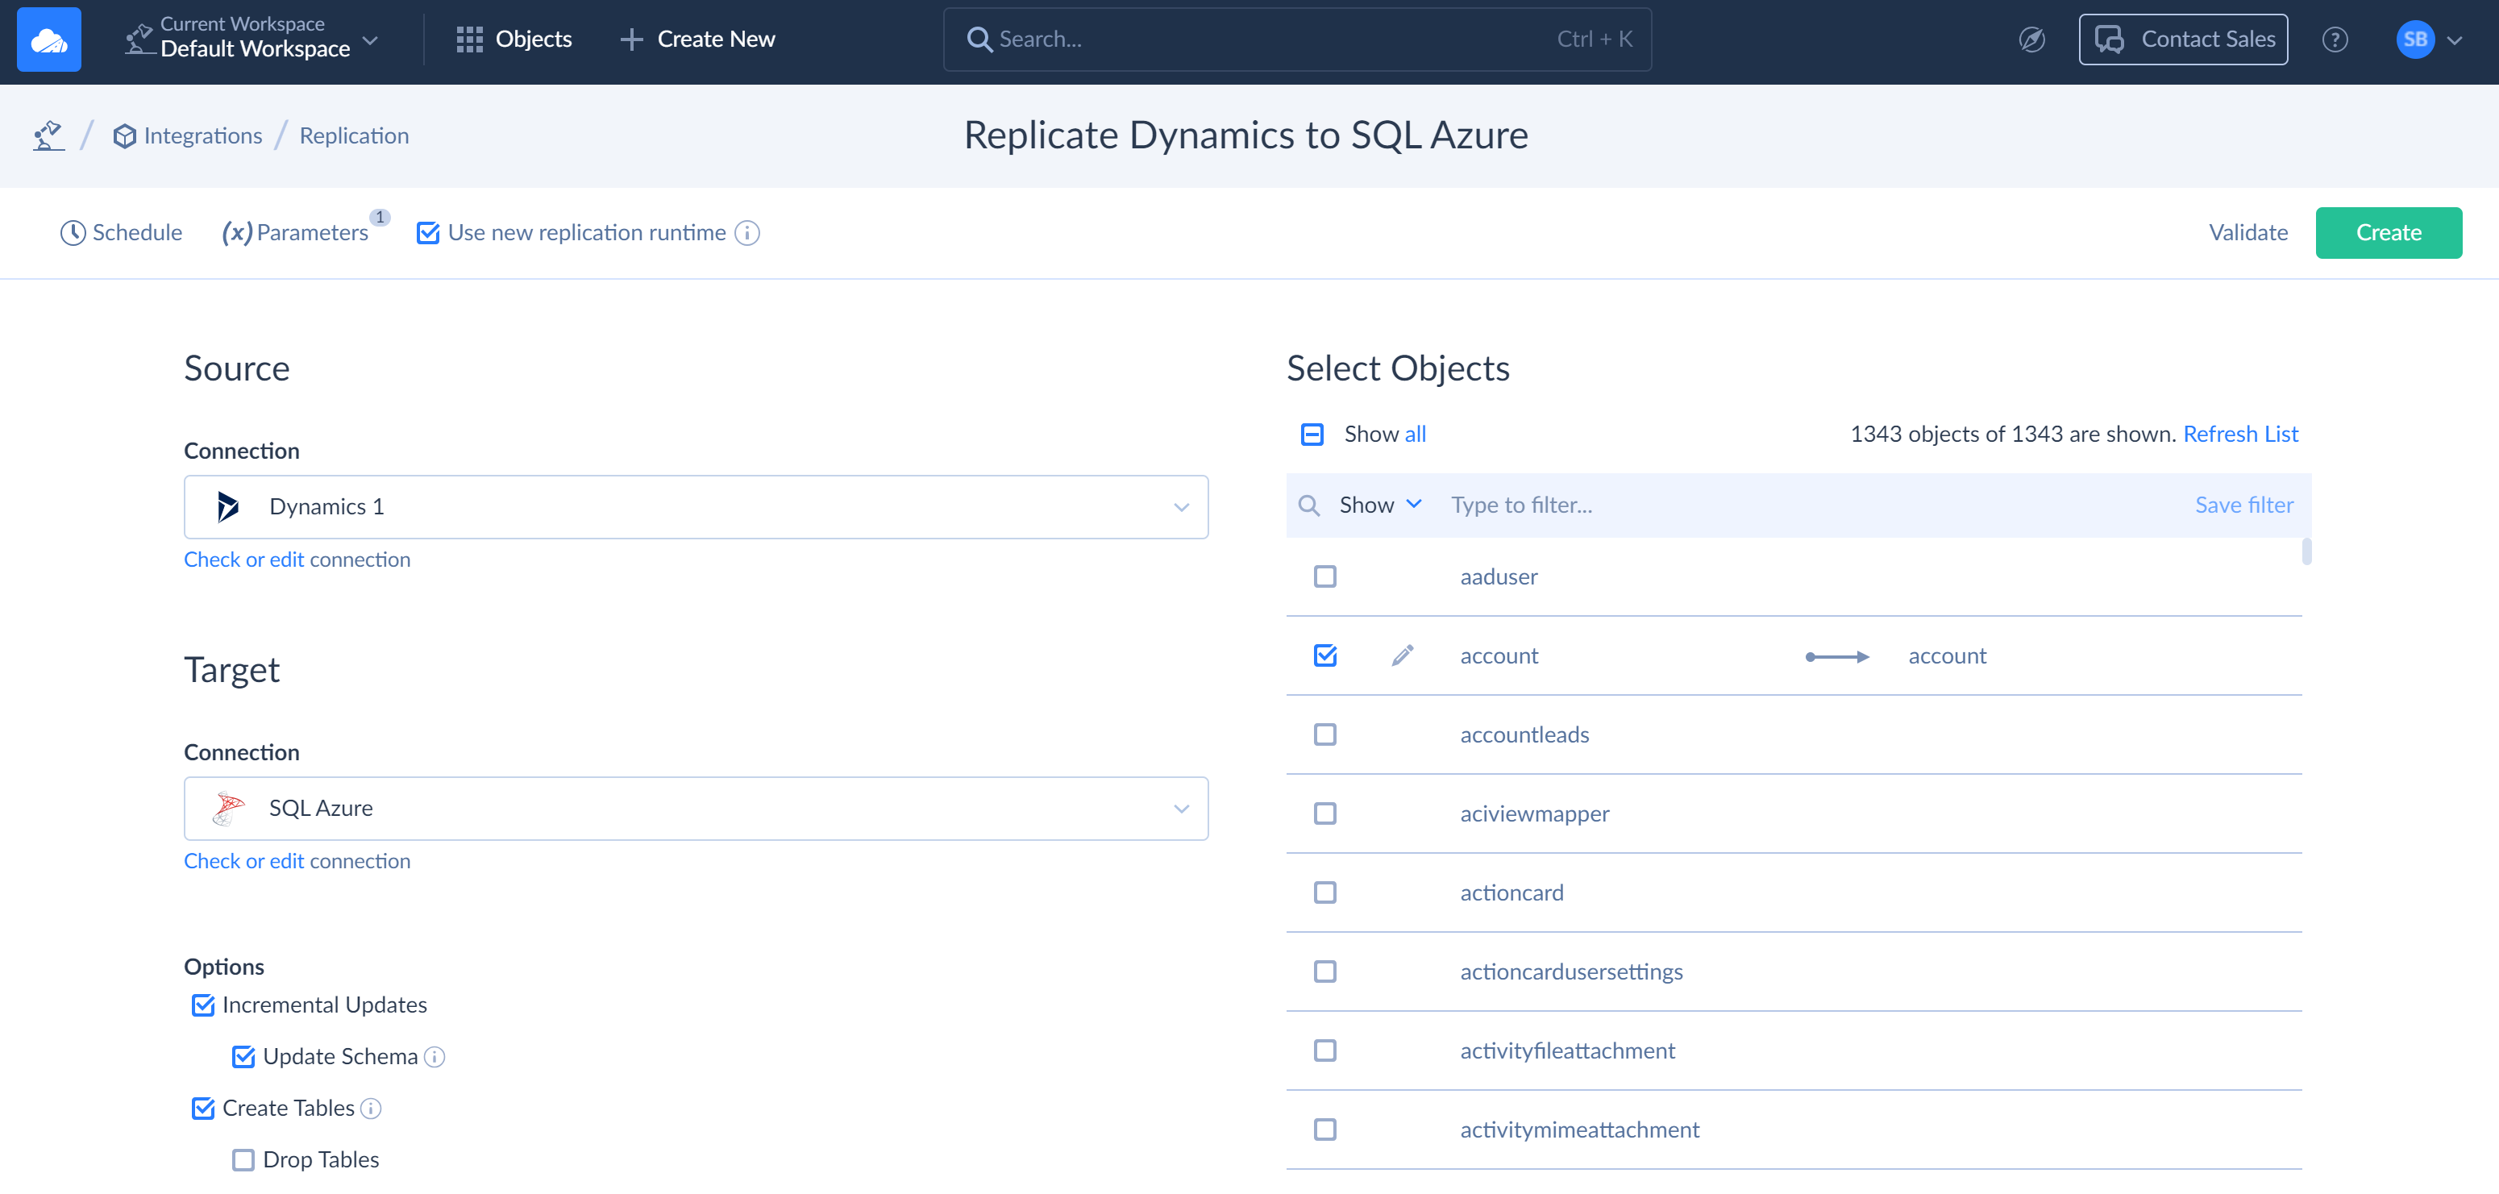Click Refresh List link
2499x1194 pixels.
pos(2240,435)
